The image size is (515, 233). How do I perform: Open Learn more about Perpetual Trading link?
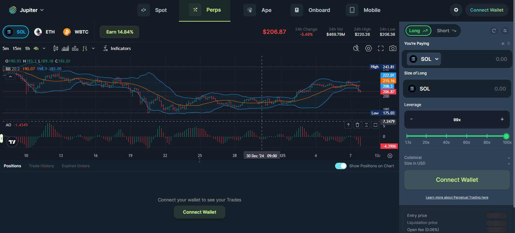pos(457,198)
